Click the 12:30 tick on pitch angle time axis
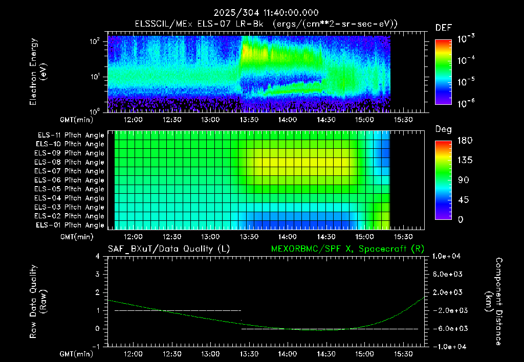 pyautogui.click(x=172, y=237)
